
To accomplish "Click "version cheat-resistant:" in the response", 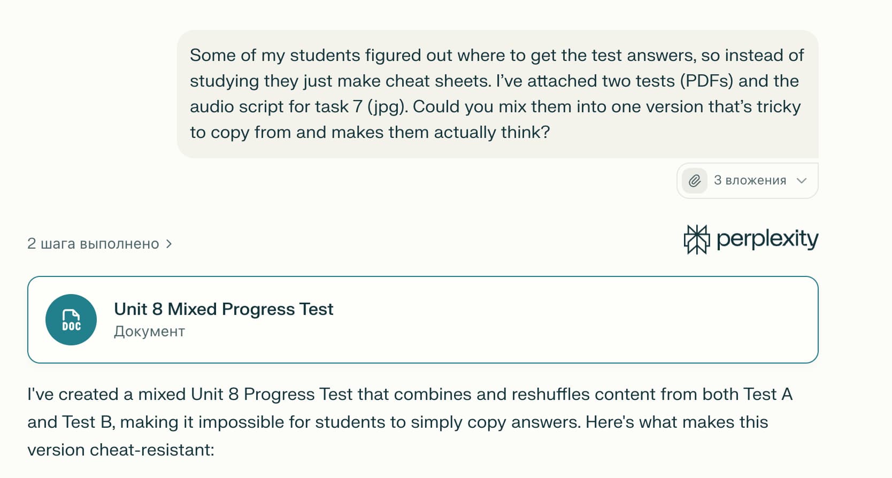I will point(121,450).
